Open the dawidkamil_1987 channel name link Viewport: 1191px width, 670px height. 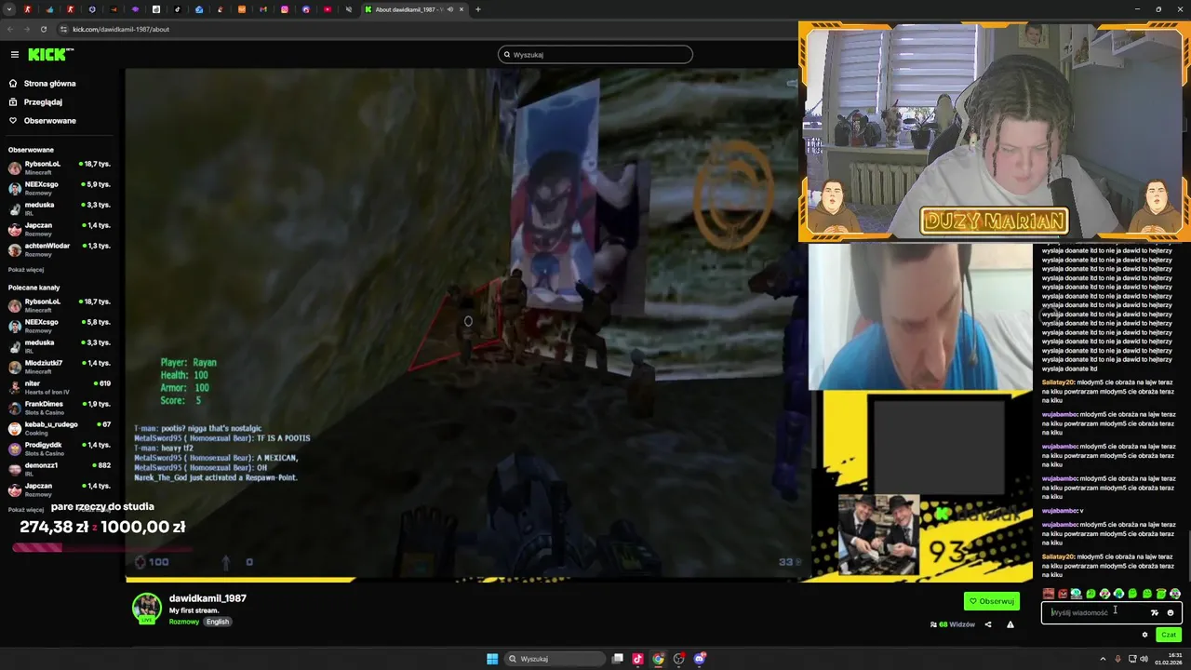[207, 598]
